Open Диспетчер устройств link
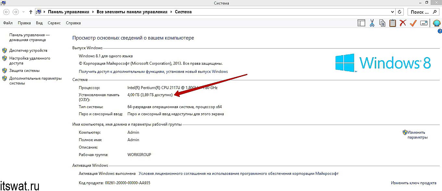Screen dimensions: 442x191 click(28, 51)
